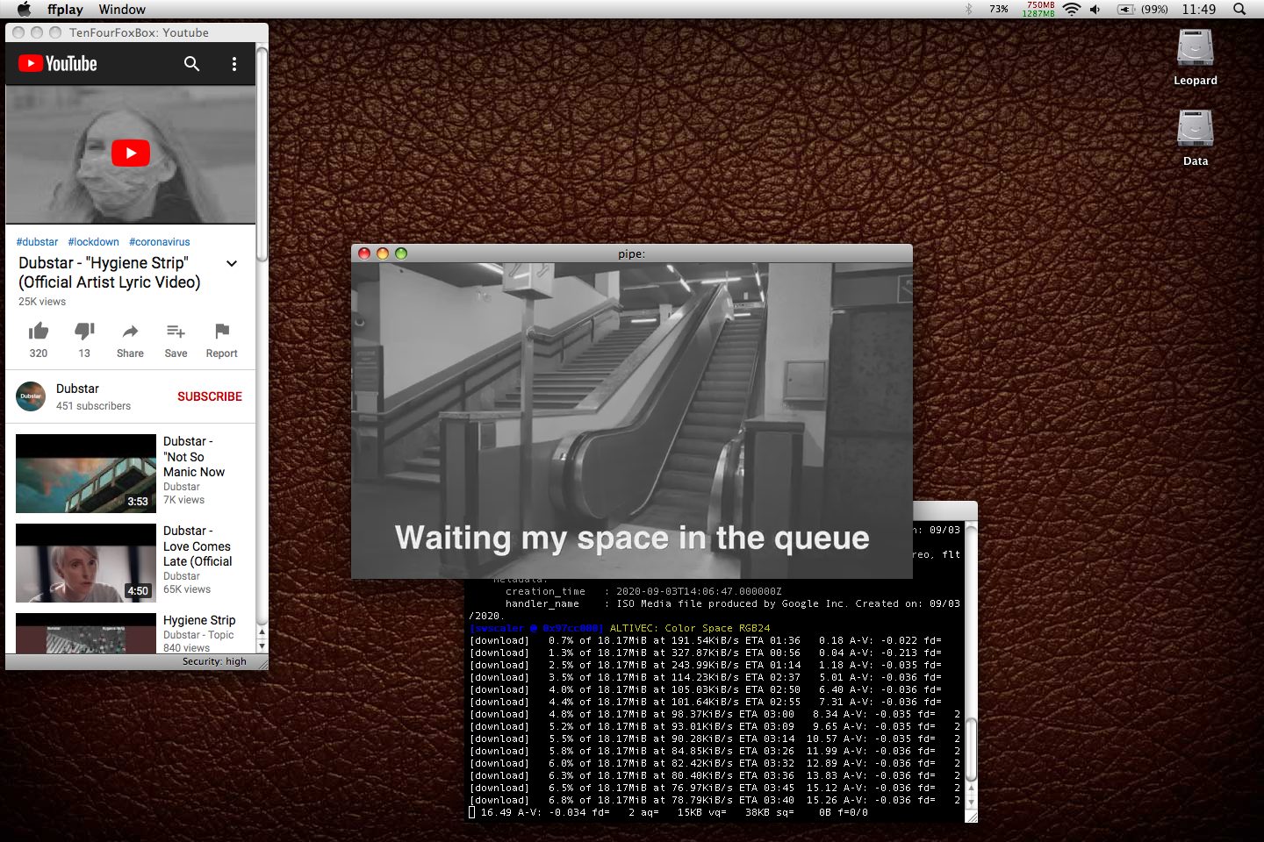The image size is (1264, 842).
Task: Click the Share arrow icon
Action: tap(130, 331)
